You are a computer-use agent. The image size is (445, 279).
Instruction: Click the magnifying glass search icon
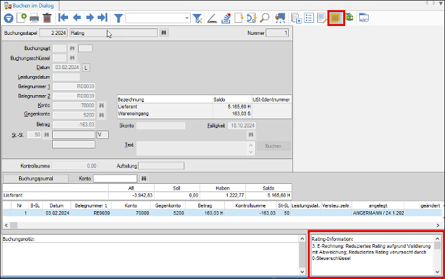coord(264,18)
